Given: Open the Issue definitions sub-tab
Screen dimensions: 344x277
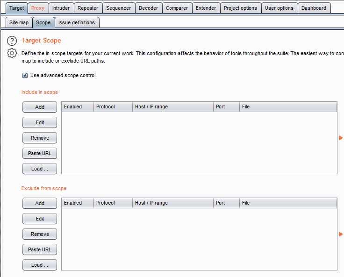Looking at the screenshot, I should [x=77, y=22].
